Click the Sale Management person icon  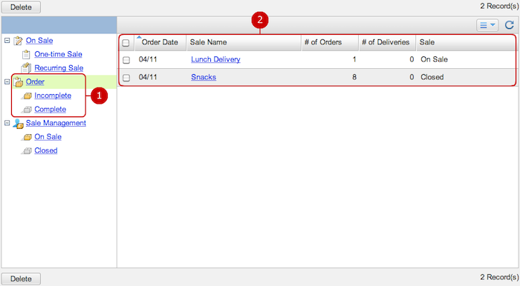(19, 123)
